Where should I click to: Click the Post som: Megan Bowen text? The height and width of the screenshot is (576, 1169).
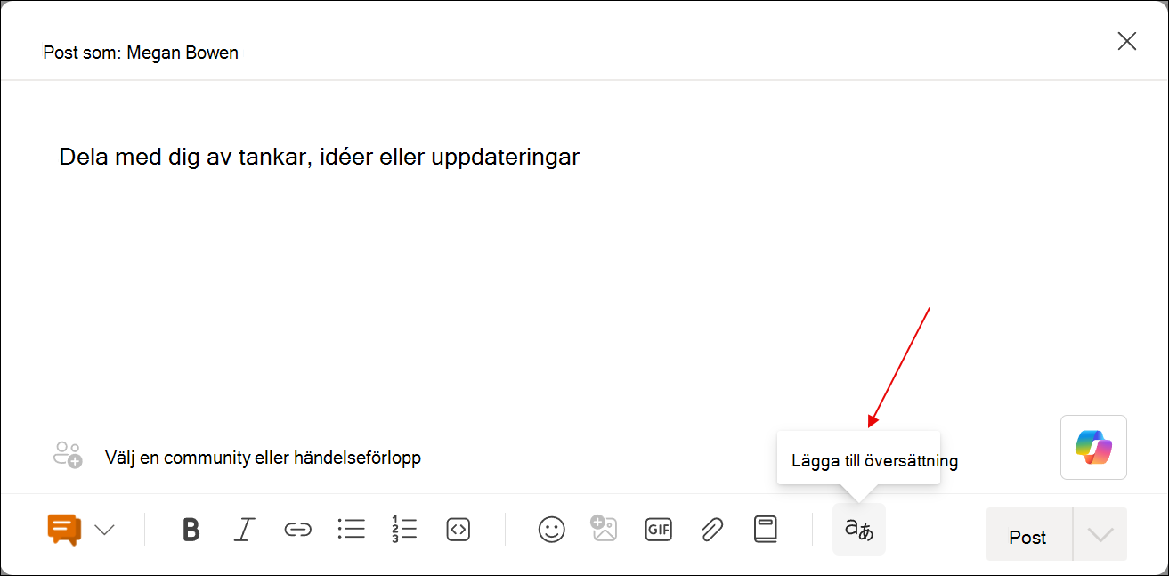coord(141,53)
